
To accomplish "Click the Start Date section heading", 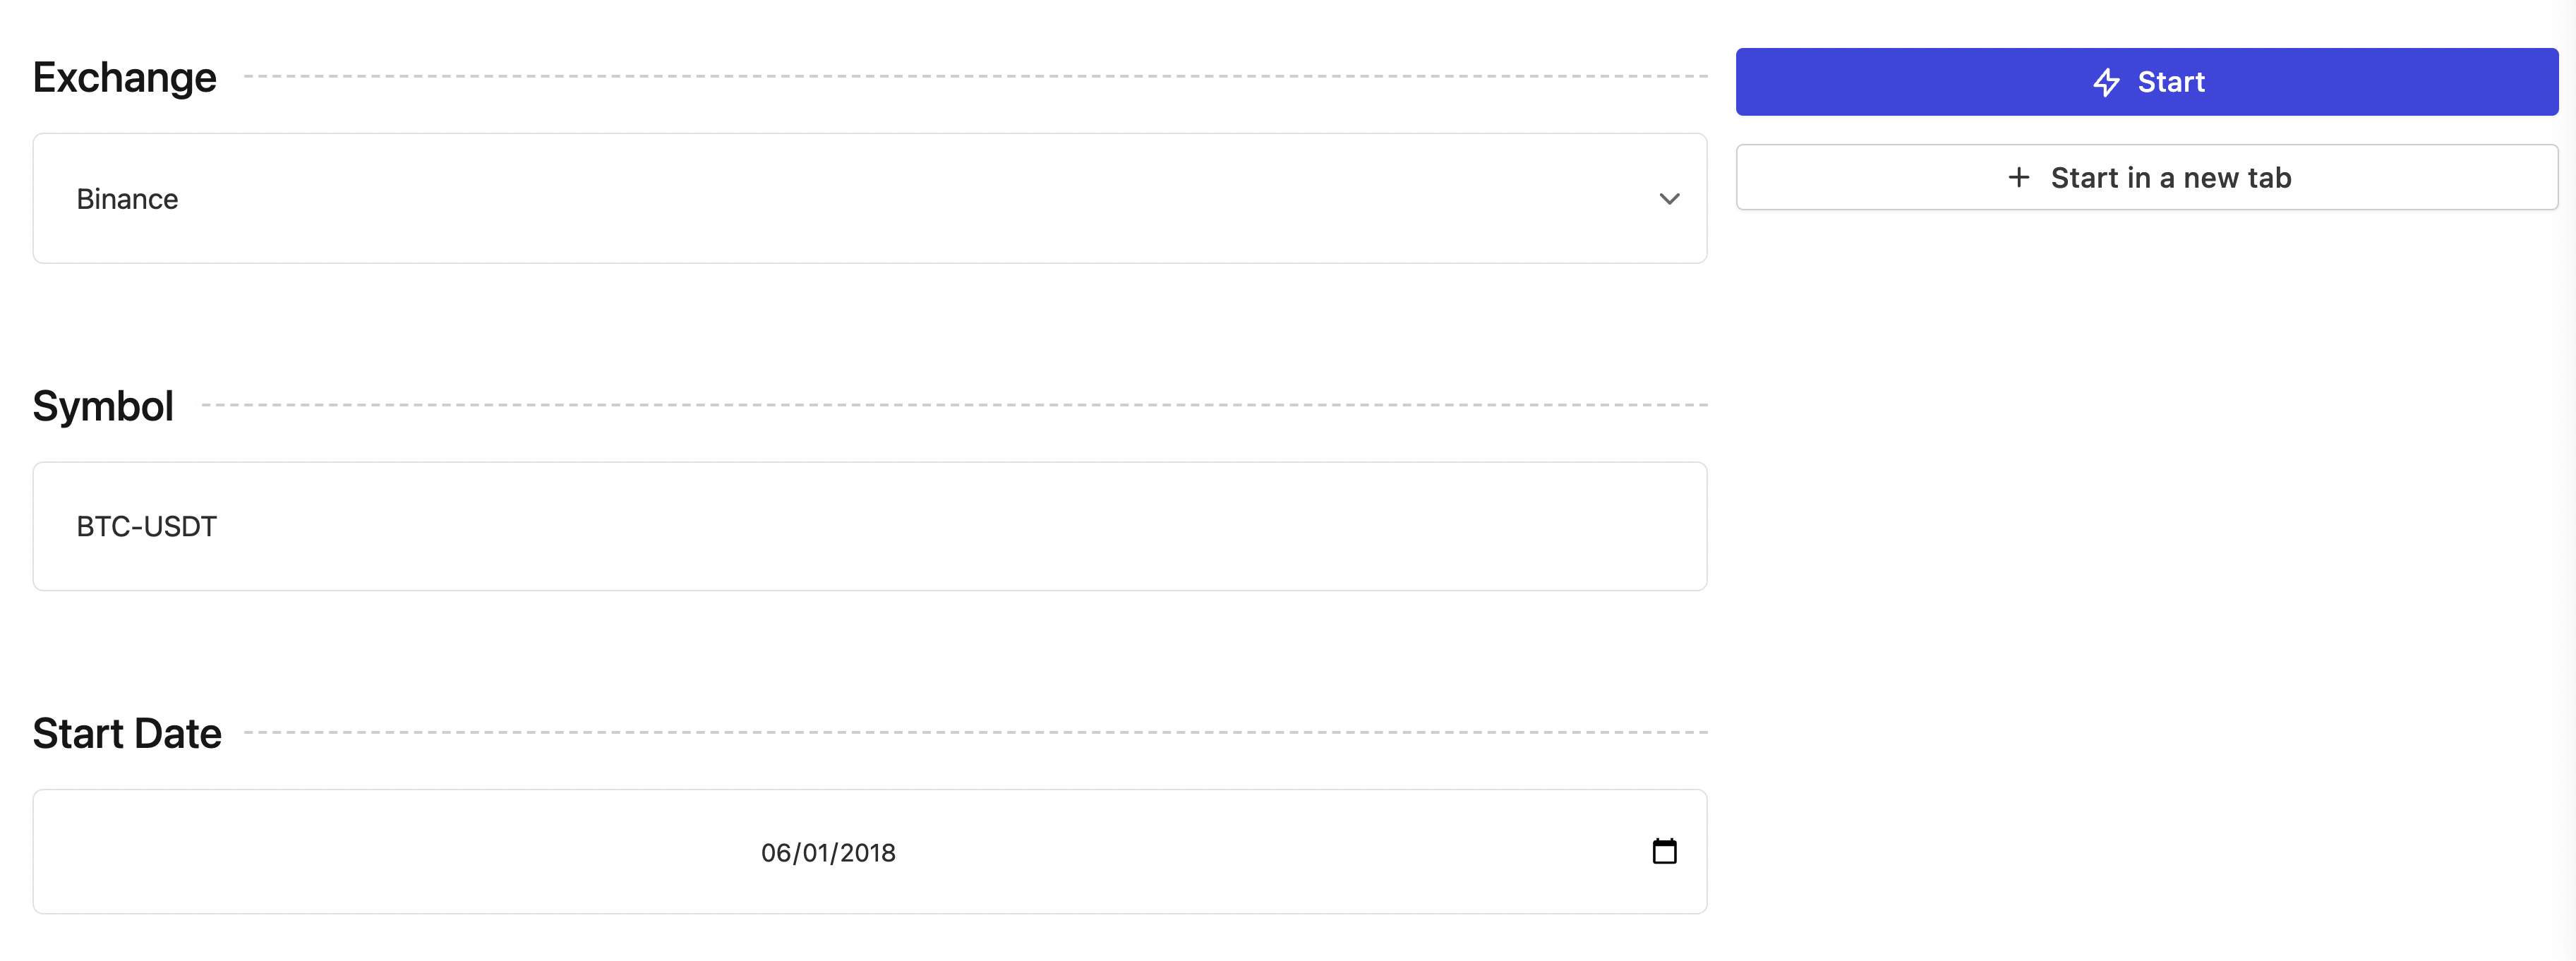I will pyautogui.click(x=127, y=734).
